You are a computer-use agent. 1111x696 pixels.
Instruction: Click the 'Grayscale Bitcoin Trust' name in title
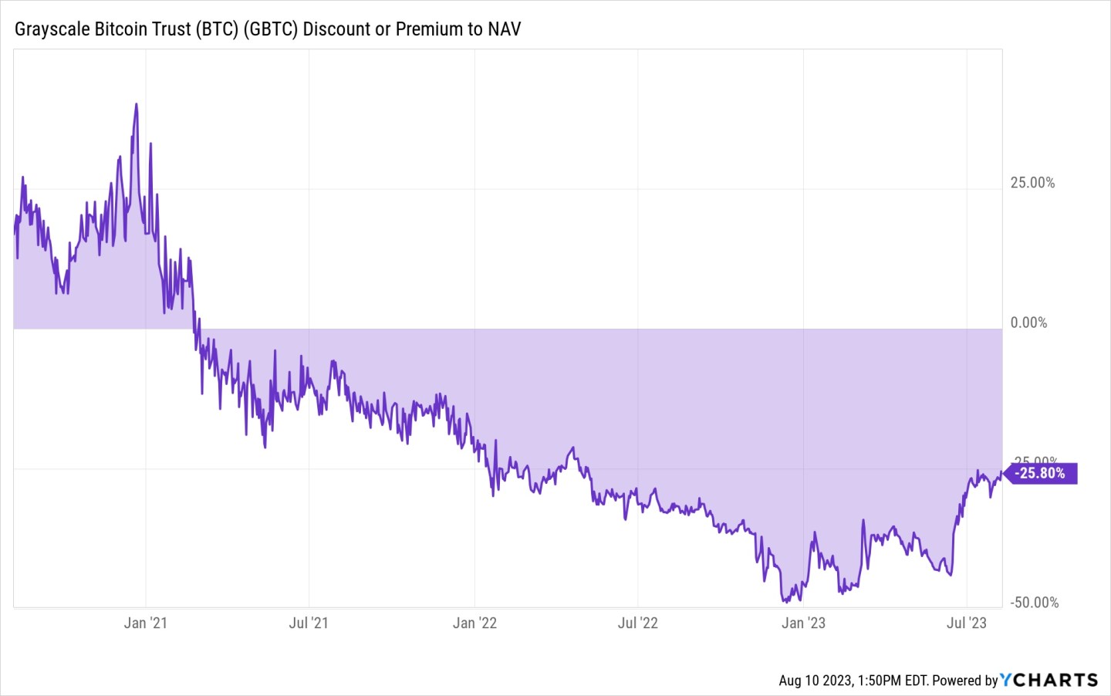click(103, 29)
